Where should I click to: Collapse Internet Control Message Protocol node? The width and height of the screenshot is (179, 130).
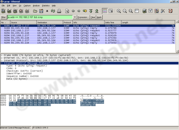pyautogui.click(x=2, y=63)
